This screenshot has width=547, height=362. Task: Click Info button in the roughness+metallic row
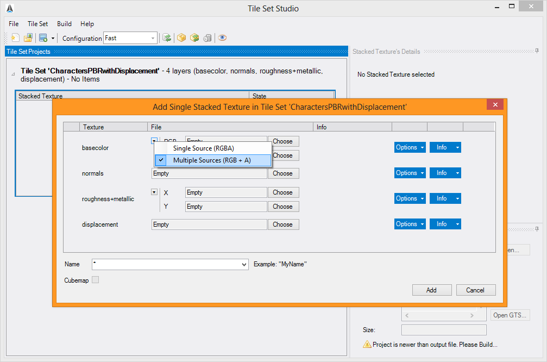(x=445, y=198)
